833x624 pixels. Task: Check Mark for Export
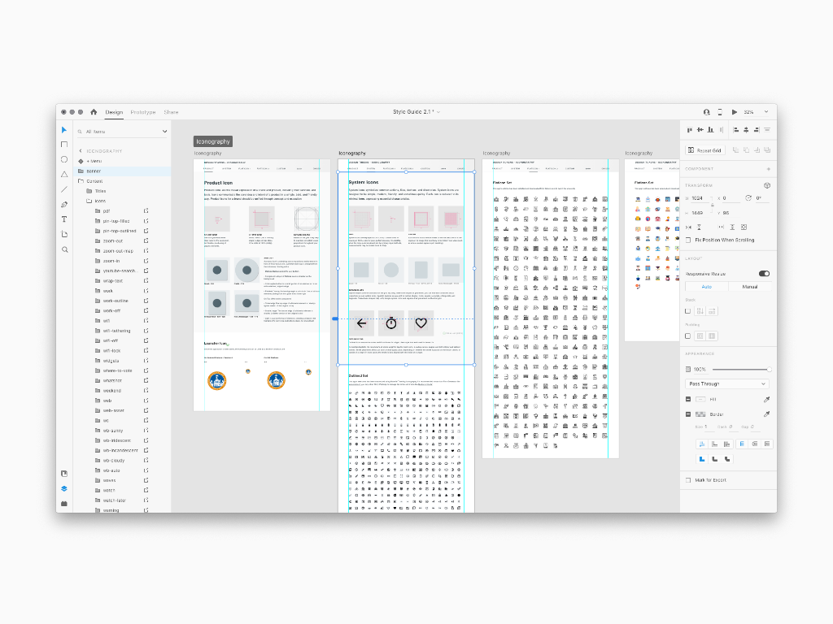pos(688,479)
